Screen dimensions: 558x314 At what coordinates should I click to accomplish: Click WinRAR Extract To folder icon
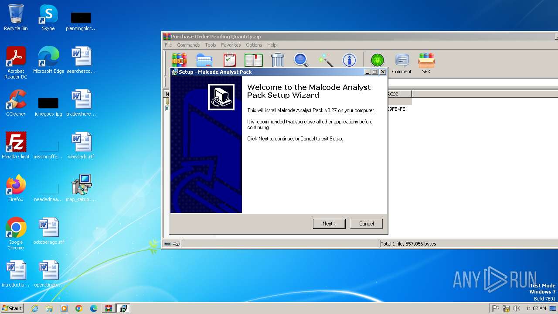[x=204, y=60]
